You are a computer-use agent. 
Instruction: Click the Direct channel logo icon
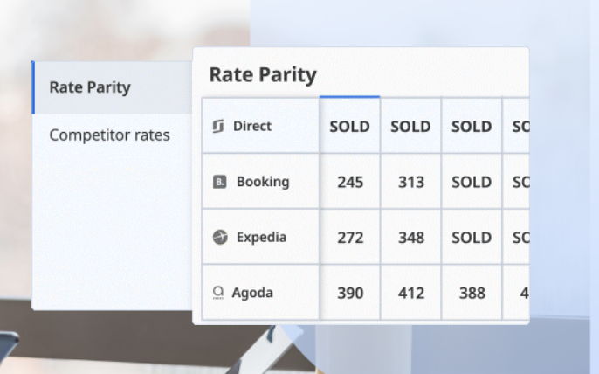(218, 127)
